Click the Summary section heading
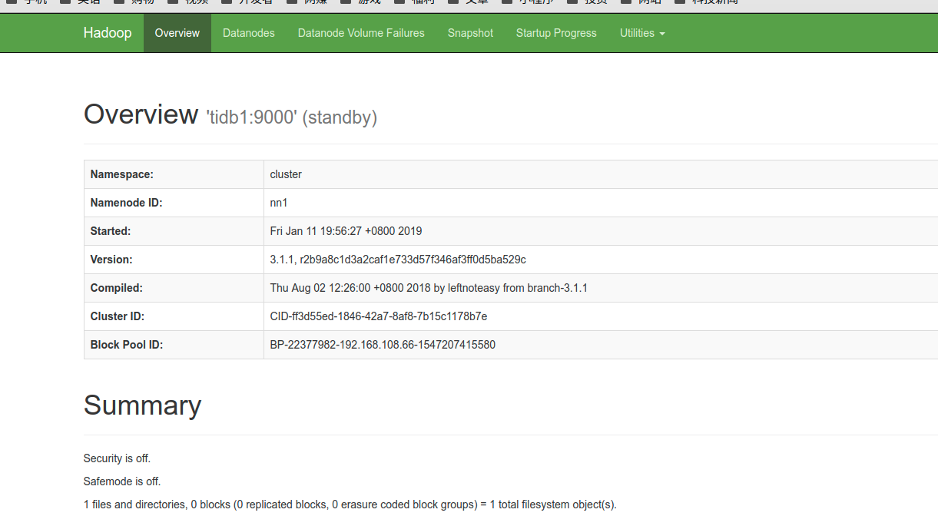This screenshot has height=516, width=938. [x=143, y=405]
